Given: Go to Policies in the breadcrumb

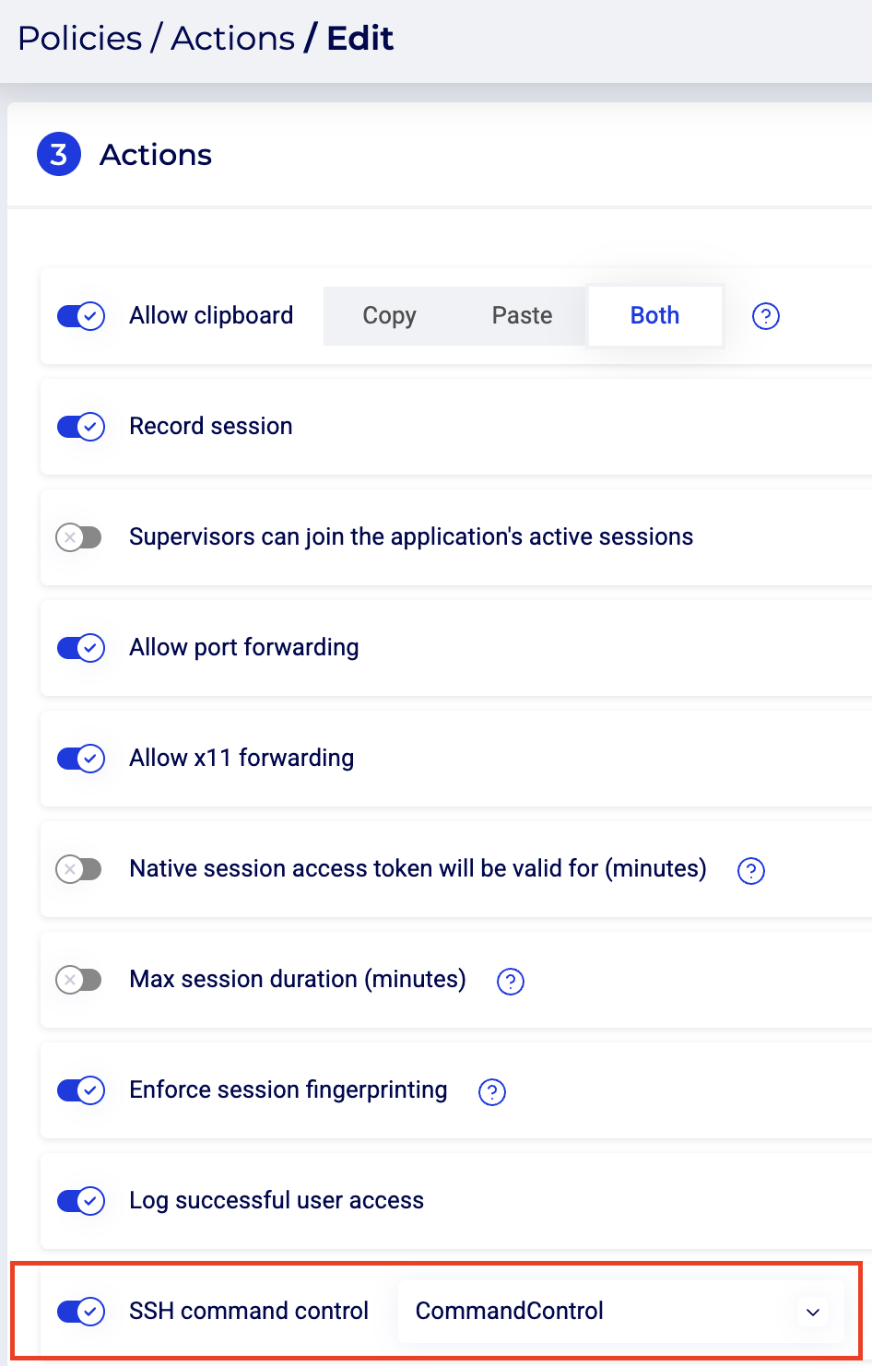Looking at the screenshot, I should coord(80,39).
